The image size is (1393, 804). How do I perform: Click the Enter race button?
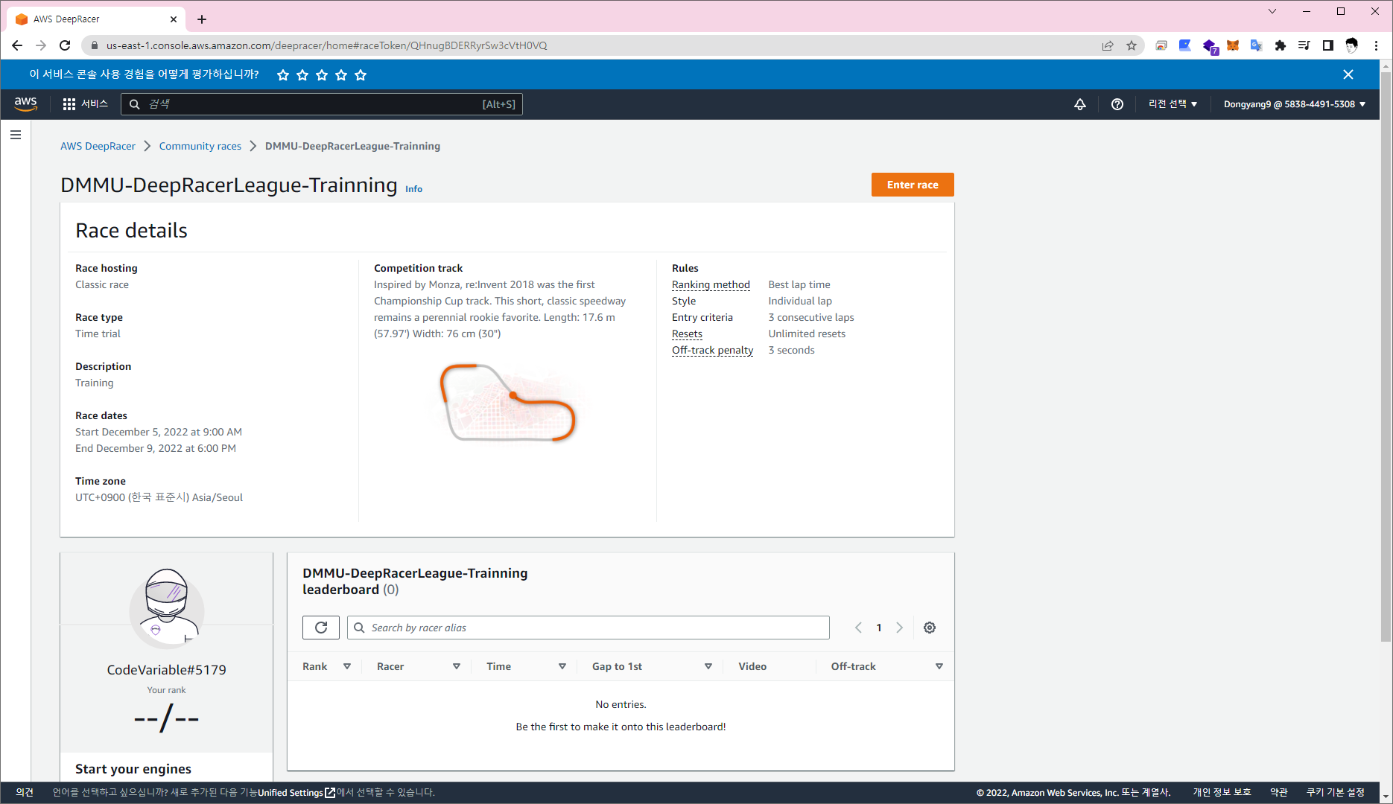click(913, 185)
